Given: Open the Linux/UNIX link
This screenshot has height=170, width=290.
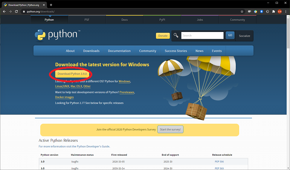Looking at the screenshot, I should (62, 86).
